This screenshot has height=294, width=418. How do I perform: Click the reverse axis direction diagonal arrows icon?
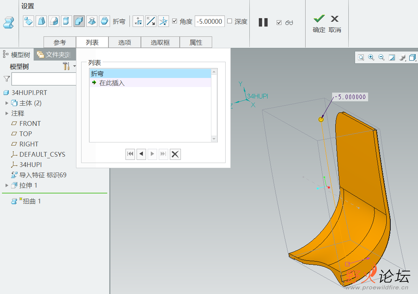point(151,21)
